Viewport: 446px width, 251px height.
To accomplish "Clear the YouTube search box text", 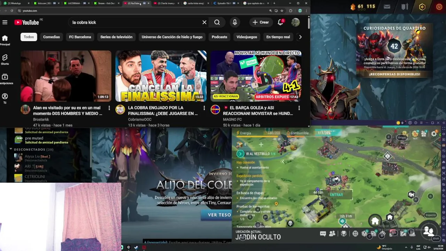I will click(205, 22).
